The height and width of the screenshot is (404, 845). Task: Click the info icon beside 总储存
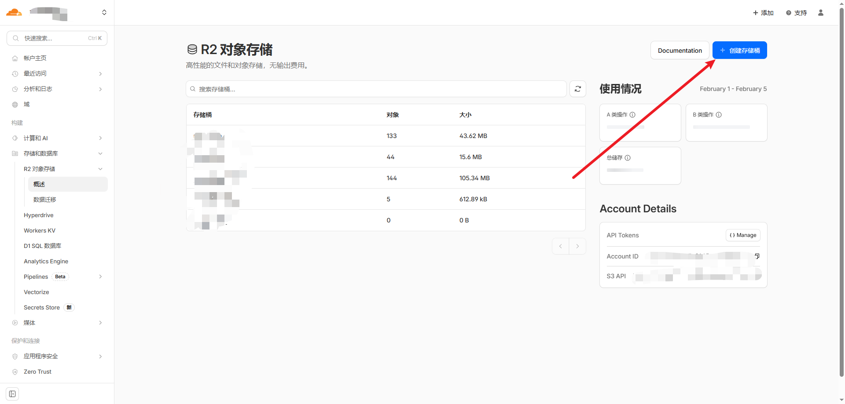pos(628,158)
